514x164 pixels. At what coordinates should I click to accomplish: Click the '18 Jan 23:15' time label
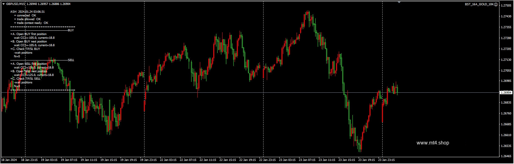coord(29,160)
